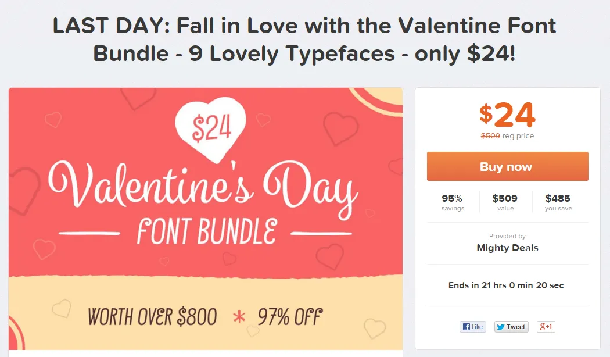Click the 95% savings figure
The height and width of the screenshot is (357, 610).
pos(452,198)
